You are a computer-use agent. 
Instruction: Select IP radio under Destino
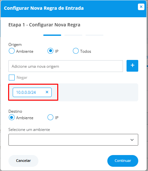coord(50,117)
